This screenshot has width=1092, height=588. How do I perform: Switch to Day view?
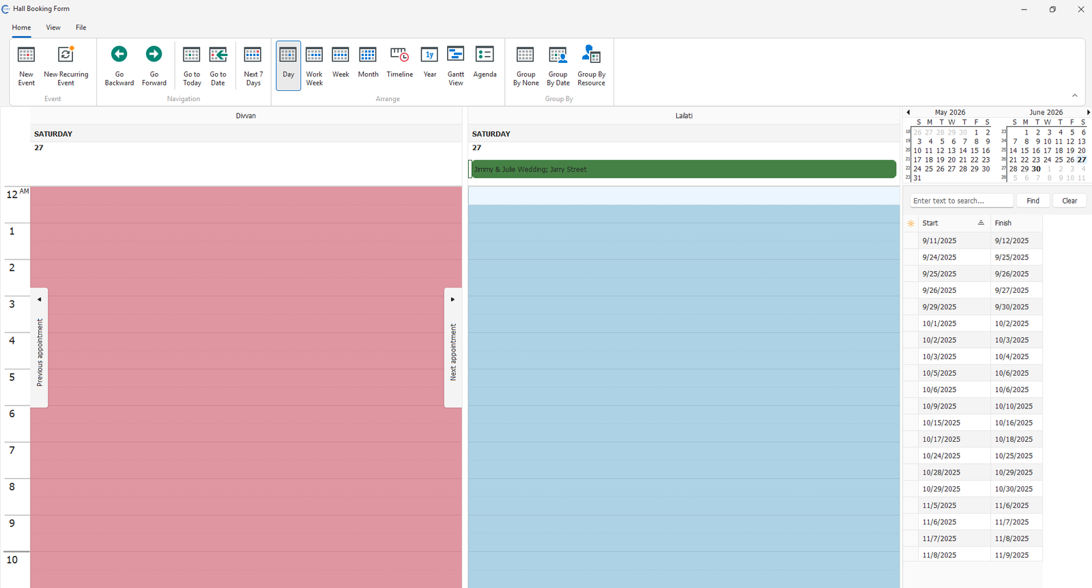[x=288, y=66]
